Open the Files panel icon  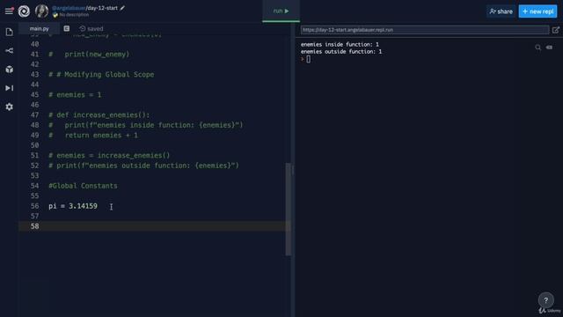[10, 32]
